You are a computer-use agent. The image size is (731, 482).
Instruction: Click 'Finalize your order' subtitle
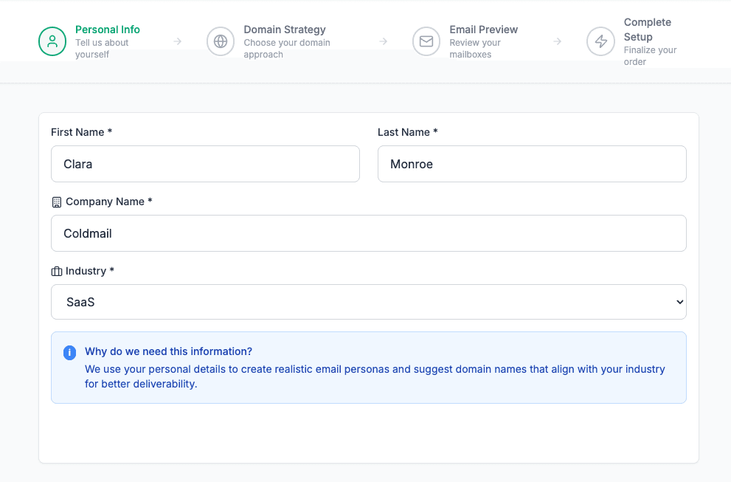(650, 56)
